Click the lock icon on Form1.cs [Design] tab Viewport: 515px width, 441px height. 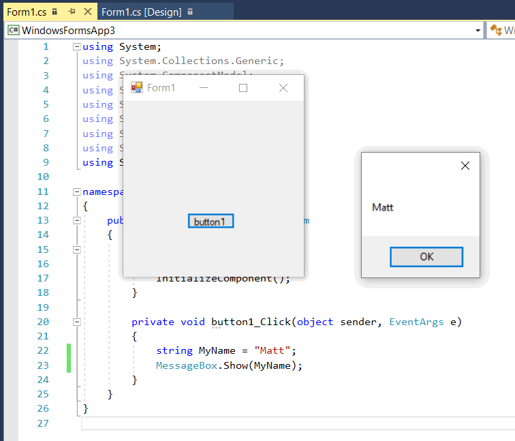(190, 12)
